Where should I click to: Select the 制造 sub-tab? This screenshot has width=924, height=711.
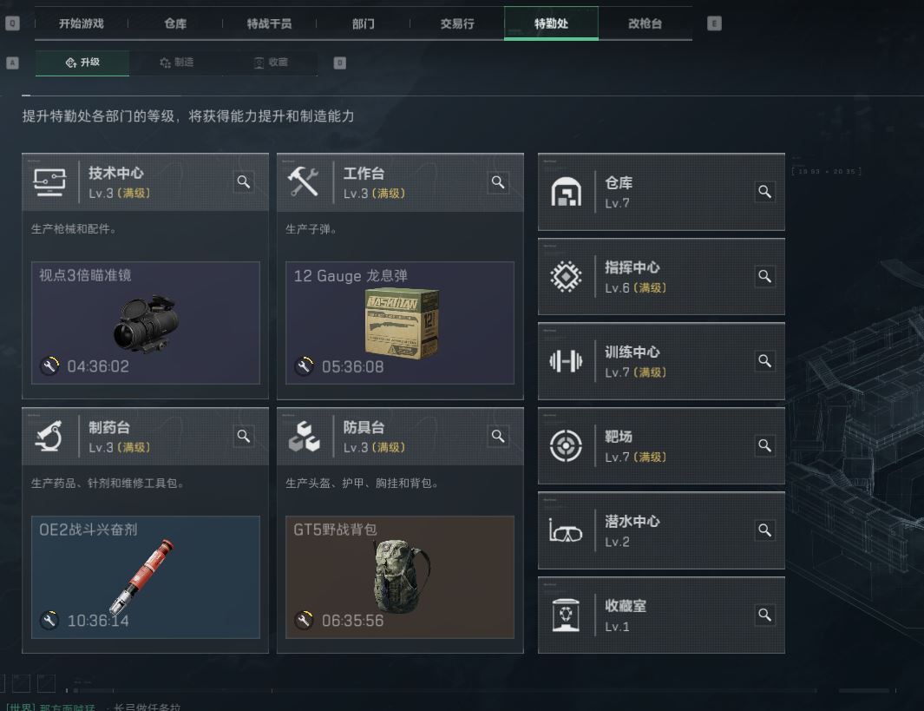click(x=176, y=63)
